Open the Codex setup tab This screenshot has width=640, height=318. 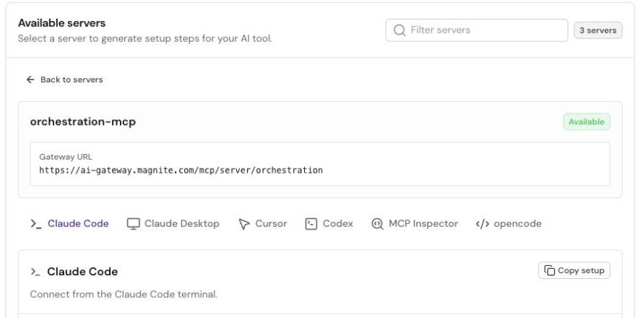tap(329, 224)
